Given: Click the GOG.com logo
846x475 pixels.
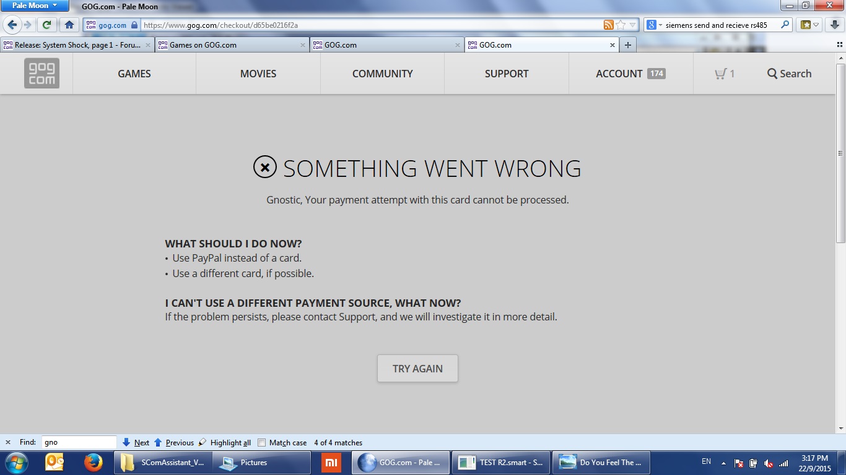Looking at the screenshot, I should 41,73.
